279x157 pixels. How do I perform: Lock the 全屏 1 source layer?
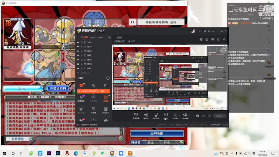tap(82, 42)
